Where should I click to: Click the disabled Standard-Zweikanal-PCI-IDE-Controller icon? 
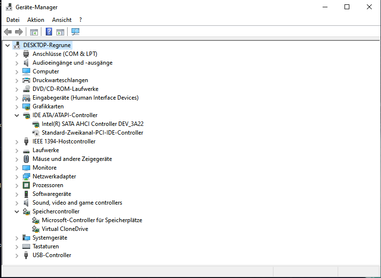[x=36, y=133]
